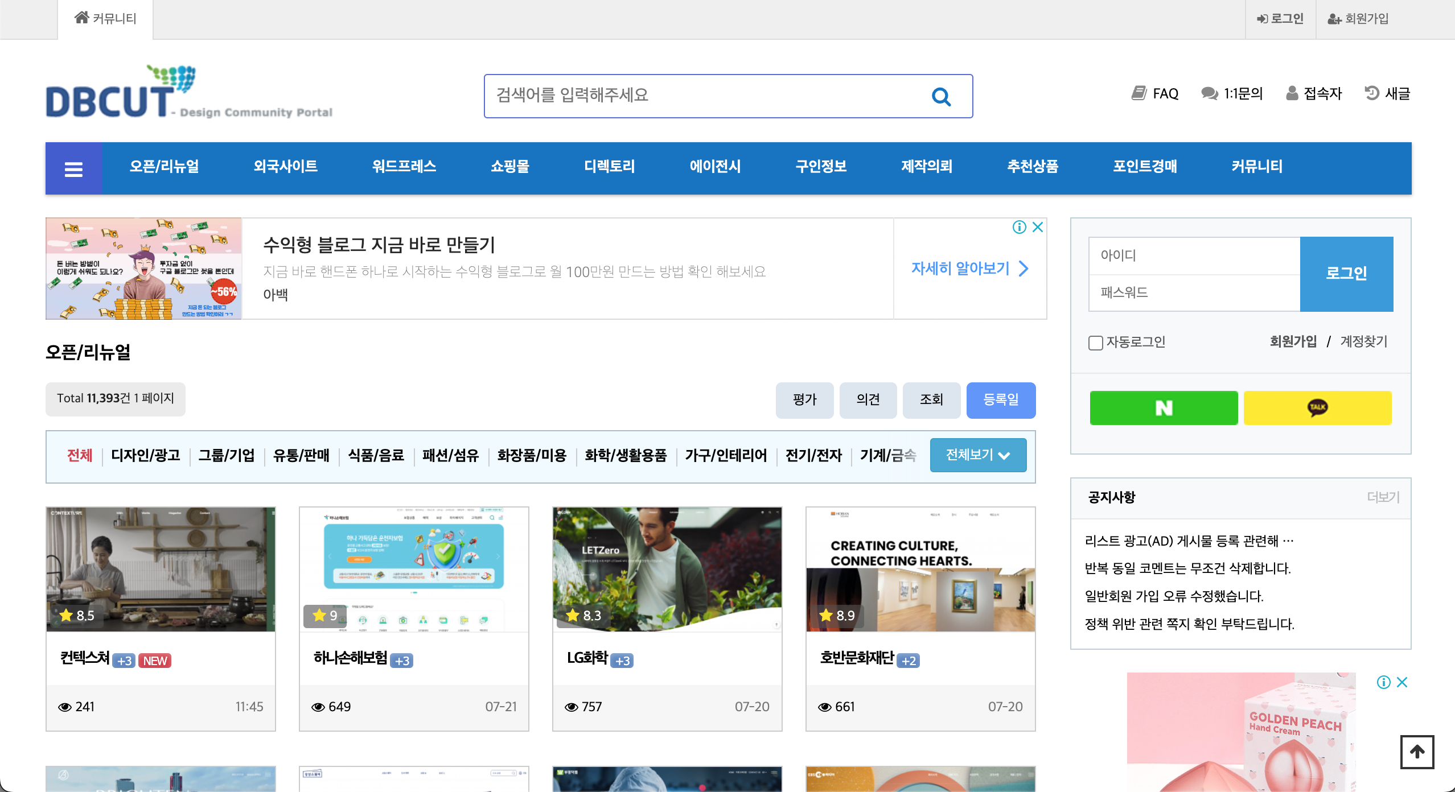Open the 새글 new posts link
The image size is (1455, 792).
point(1387,93)
